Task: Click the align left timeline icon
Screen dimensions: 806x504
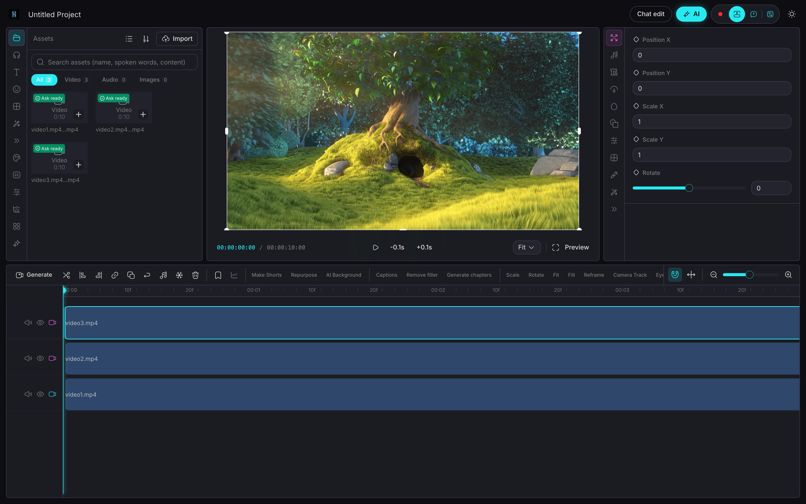Action: click(x=82, y=275)
